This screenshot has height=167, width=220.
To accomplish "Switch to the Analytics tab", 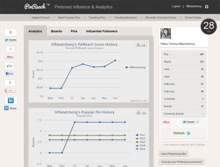I will point(35,31).
